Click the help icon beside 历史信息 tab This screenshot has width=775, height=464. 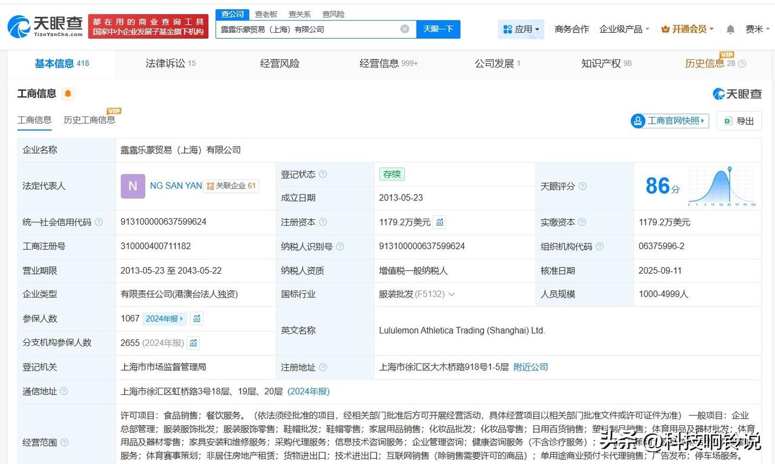tap(742, 64)
